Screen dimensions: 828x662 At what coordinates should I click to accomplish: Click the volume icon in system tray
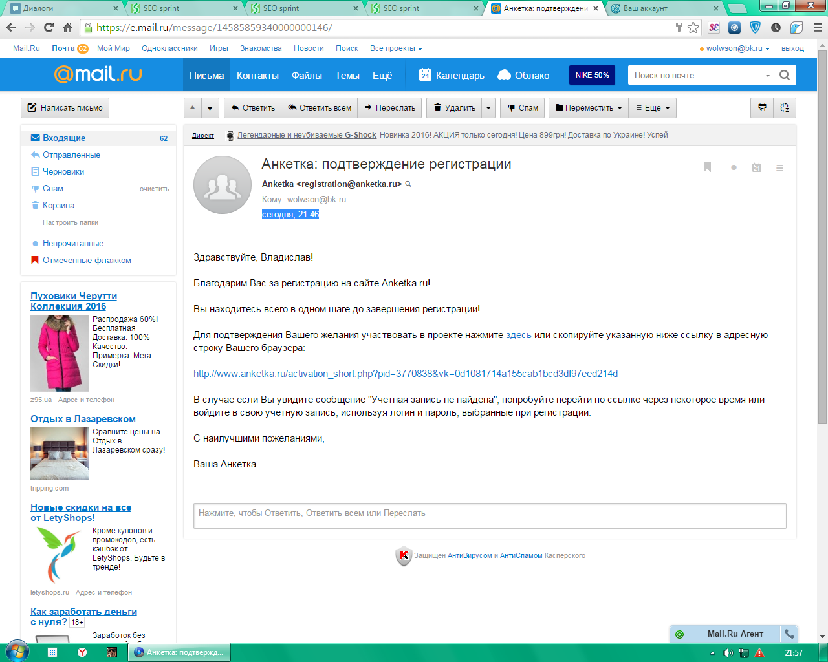(728, 653)
